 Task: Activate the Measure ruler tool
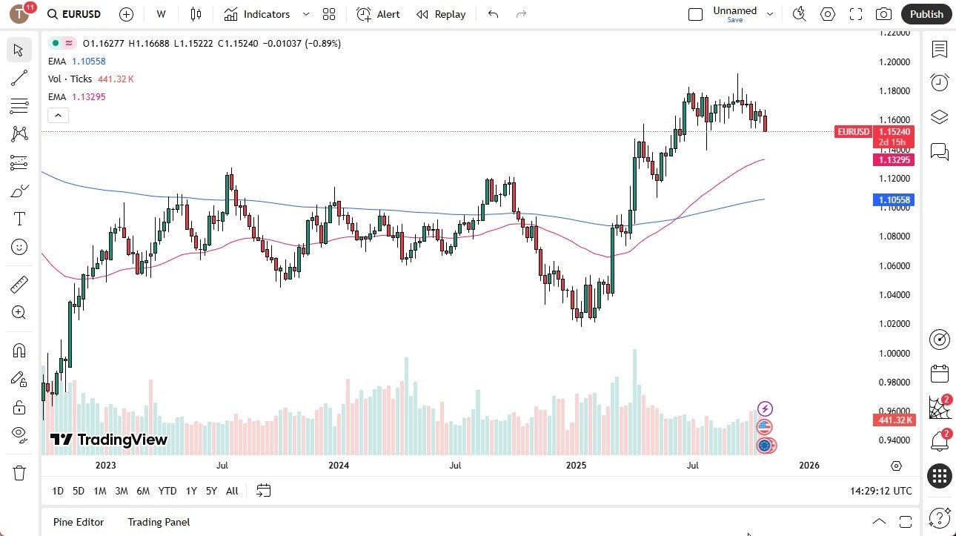pos(19,284)
